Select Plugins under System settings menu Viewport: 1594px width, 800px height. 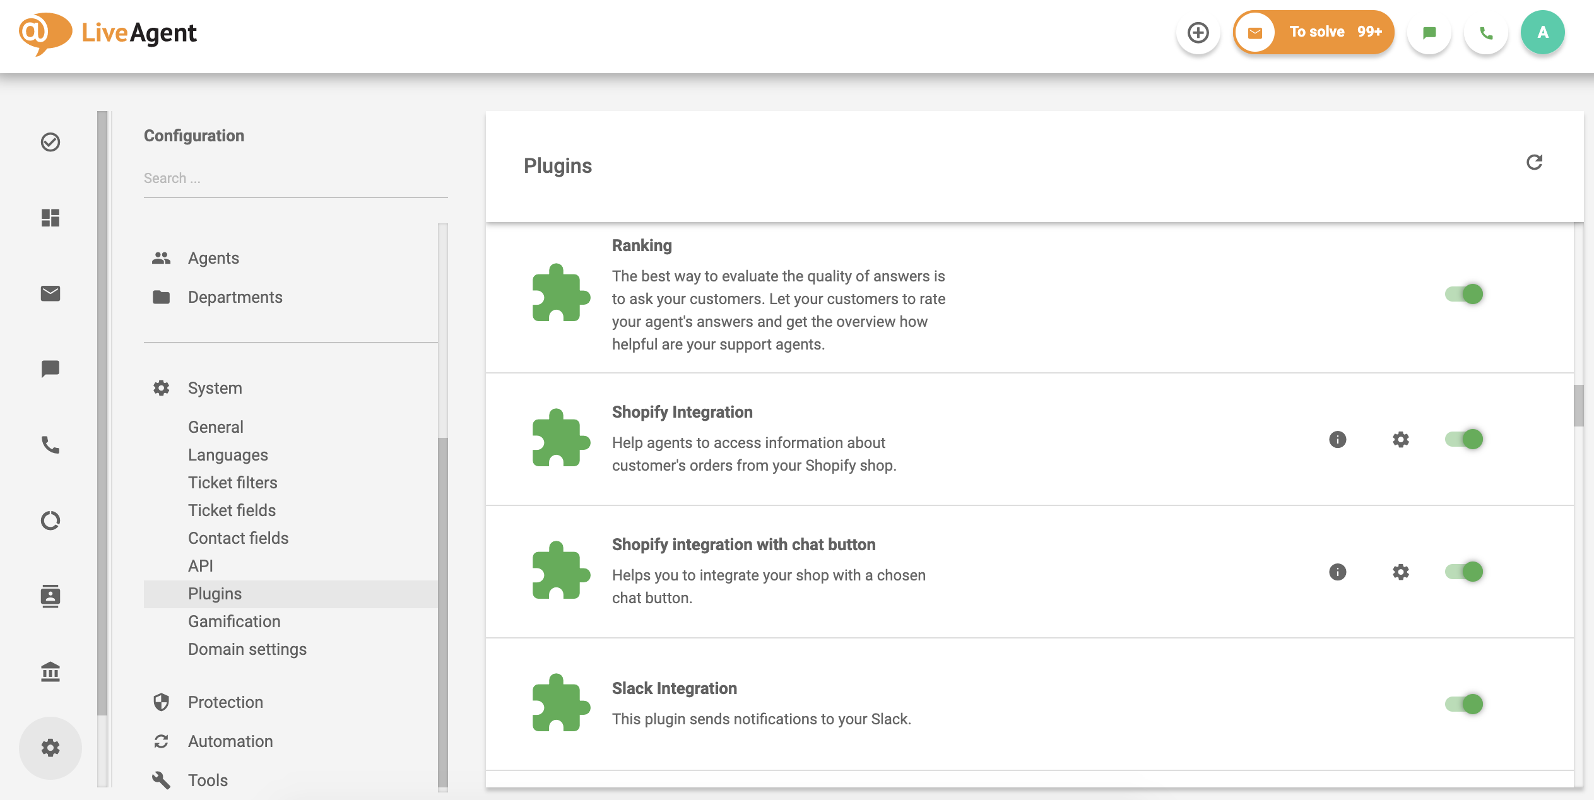click(215, 593)
